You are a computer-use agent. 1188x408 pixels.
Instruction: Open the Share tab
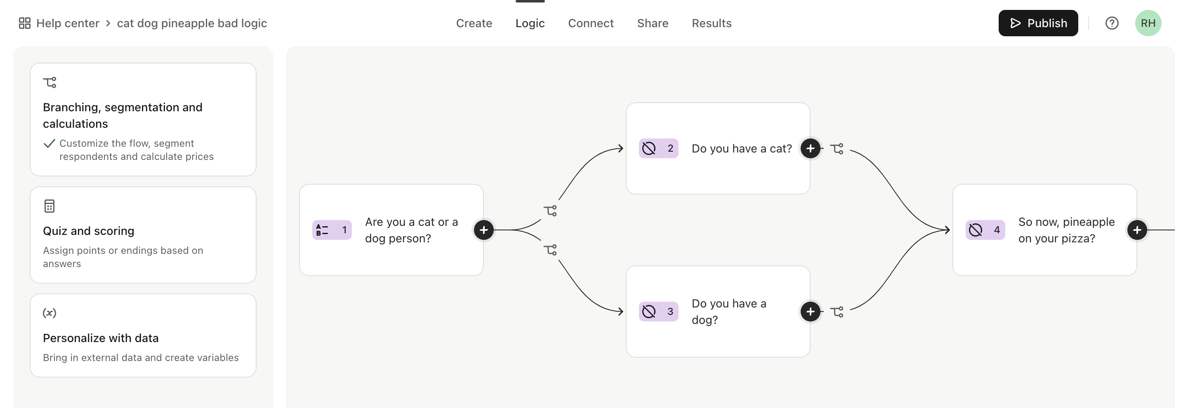click(653, 23)
